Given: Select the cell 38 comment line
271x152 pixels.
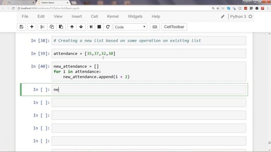Looking at the screenshot, I should coord(127,41).
